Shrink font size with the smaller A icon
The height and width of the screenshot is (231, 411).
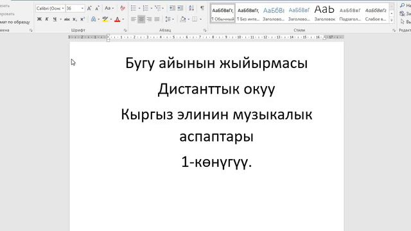(x=97, y=8)
